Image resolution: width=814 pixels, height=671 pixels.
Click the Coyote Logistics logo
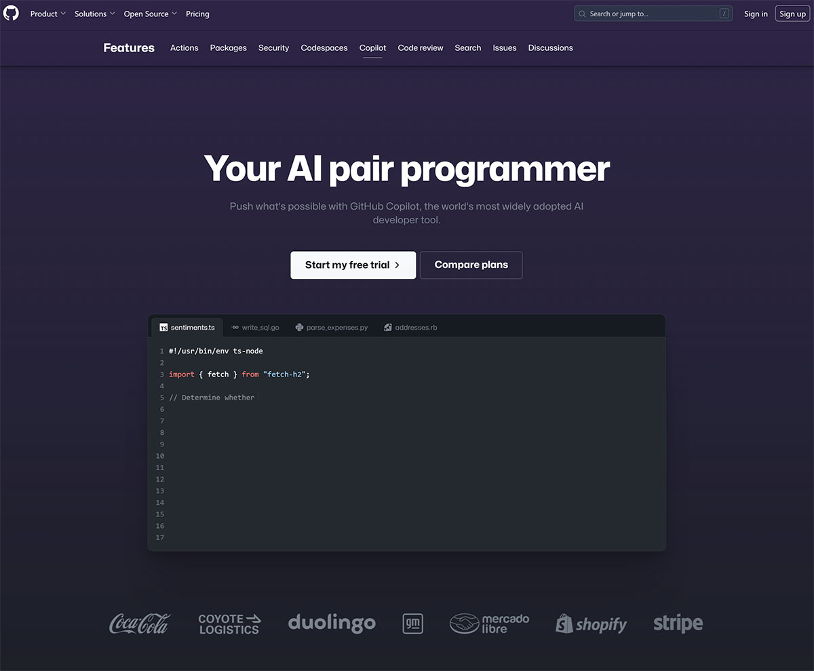point(230,624)
